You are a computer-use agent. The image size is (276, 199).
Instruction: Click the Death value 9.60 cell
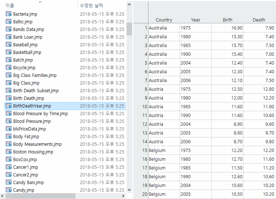click(260, 124)
